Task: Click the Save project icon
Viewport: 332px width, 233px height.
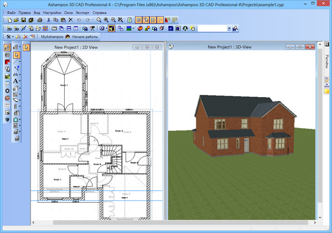Action: (24, 19)
